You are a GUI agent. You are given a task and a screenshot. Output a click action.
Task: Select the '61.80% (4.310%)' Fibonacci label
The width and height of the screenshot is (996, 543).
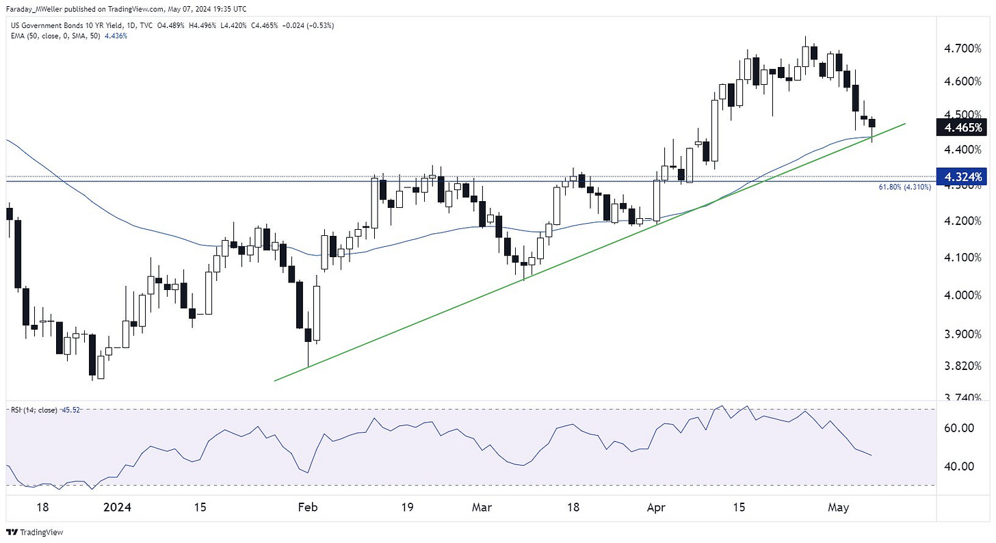pos(904,186)
